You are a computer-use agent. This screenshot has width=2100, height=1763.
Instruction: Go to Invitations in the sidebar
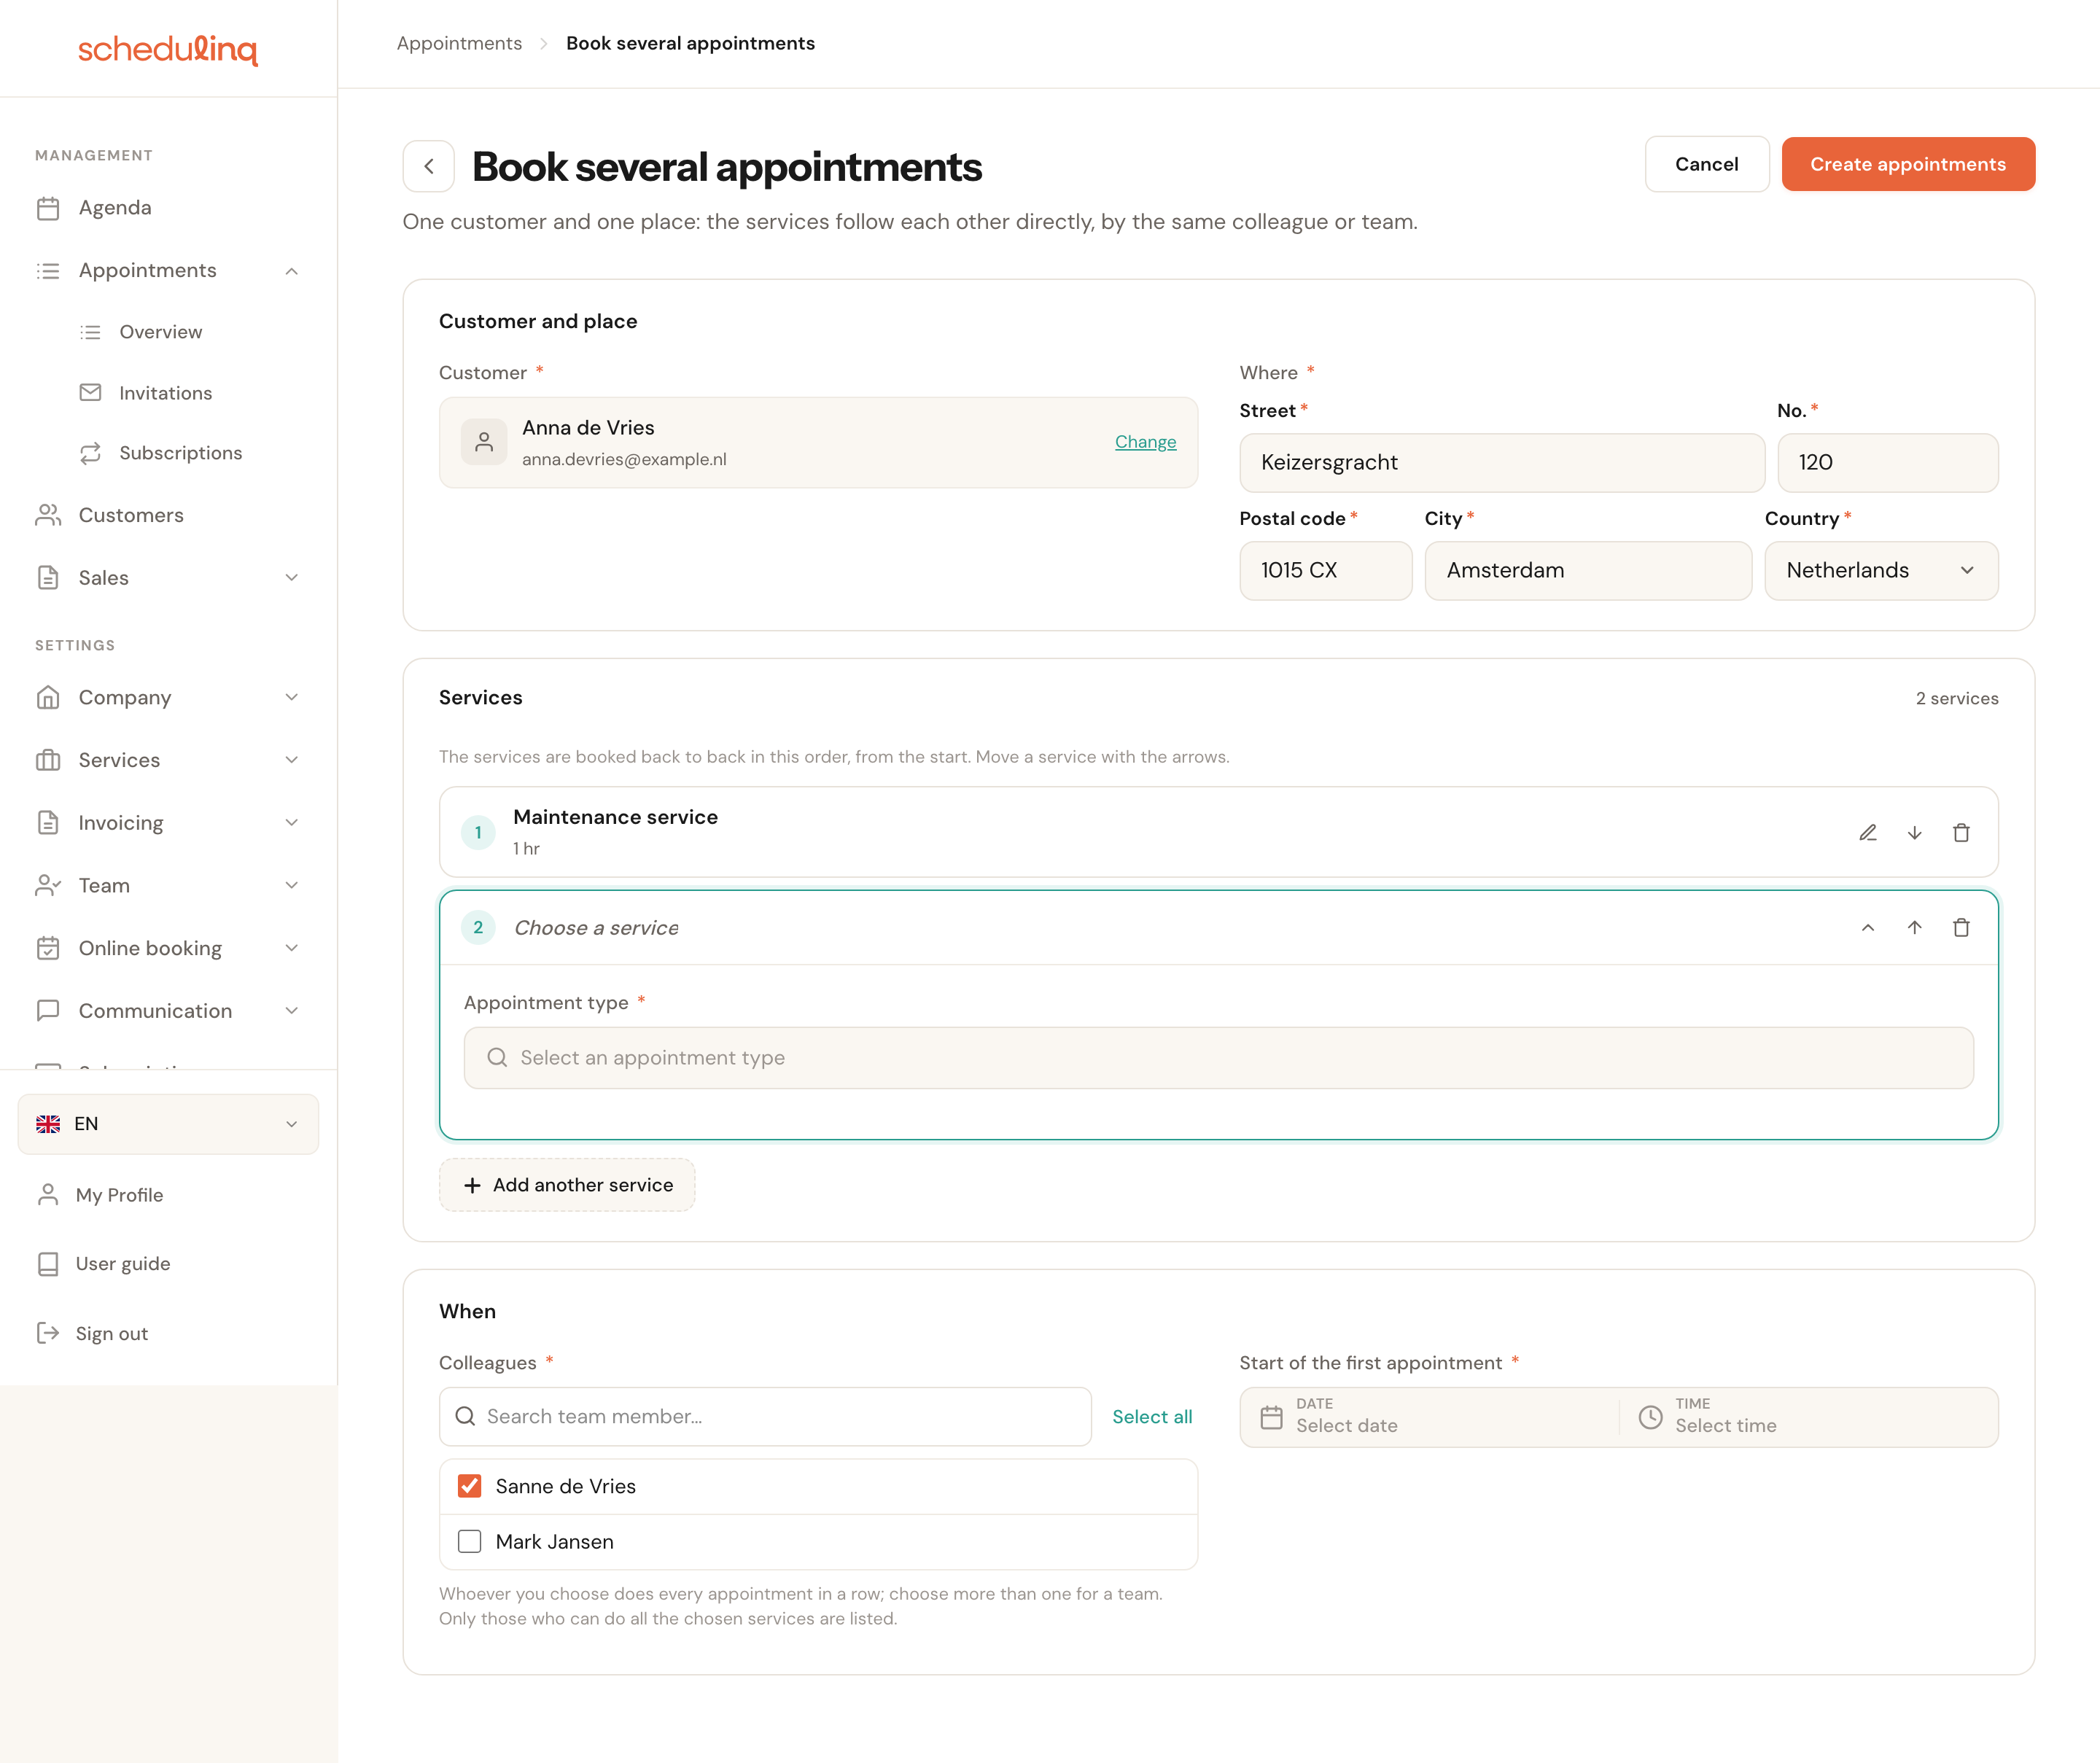[x=165, y=393]
